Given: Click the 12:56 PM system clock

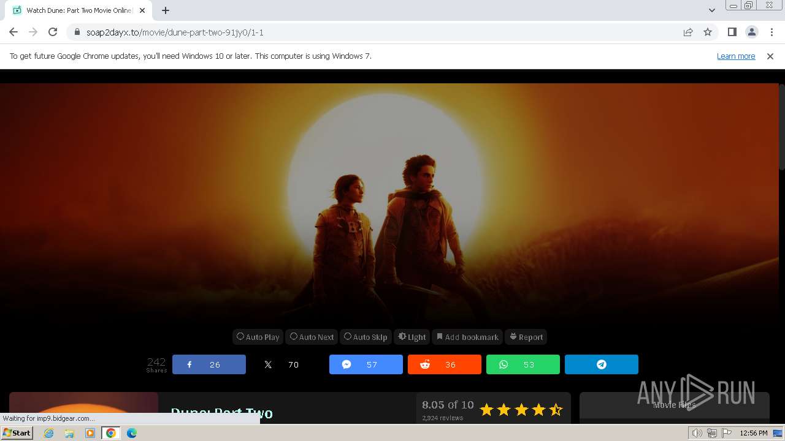Looking at the screenshot, I should coord(754,433).
